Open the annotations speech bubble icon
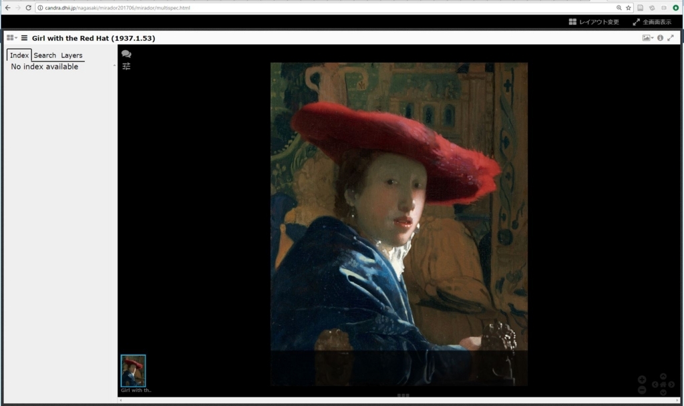Image resolution: width=684 pixels, height=406 pixels. pos(126,53)
